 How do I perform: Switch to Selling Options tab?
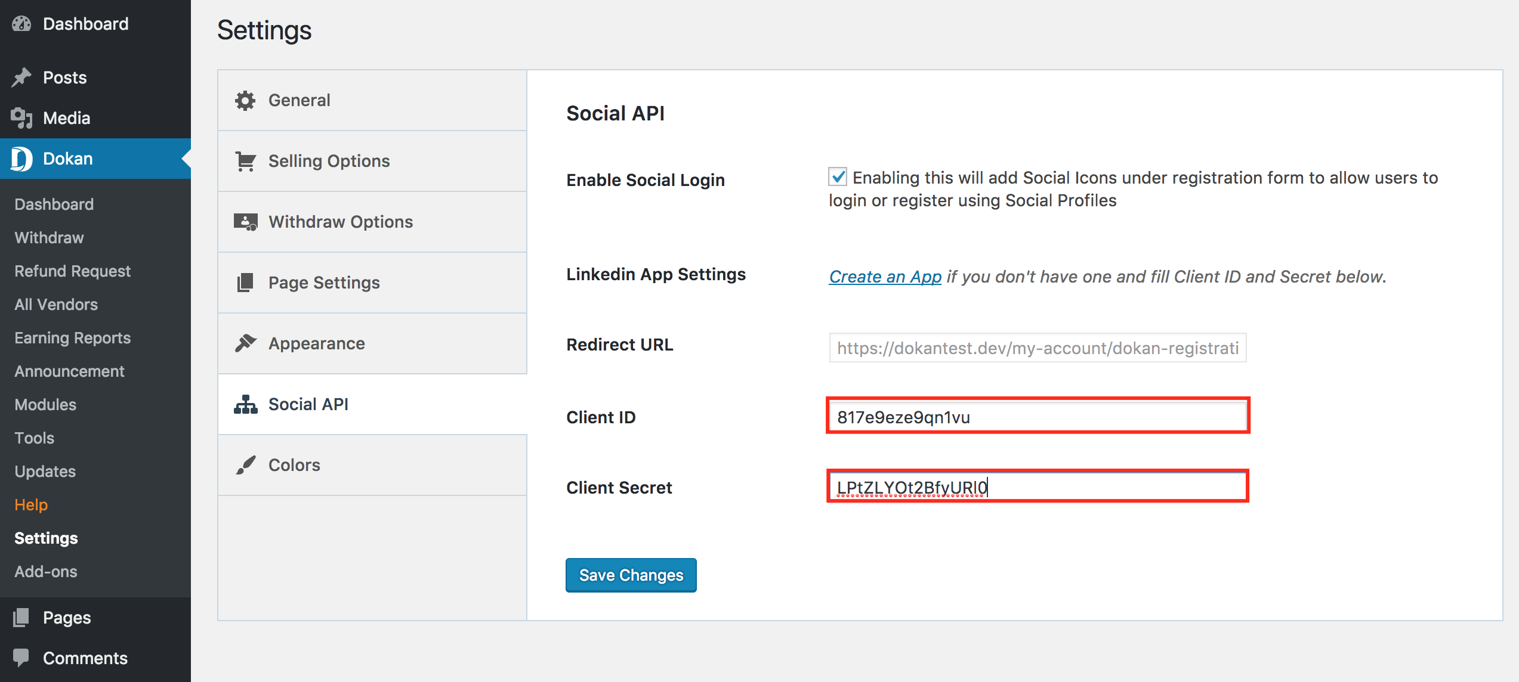pos(372,161)
